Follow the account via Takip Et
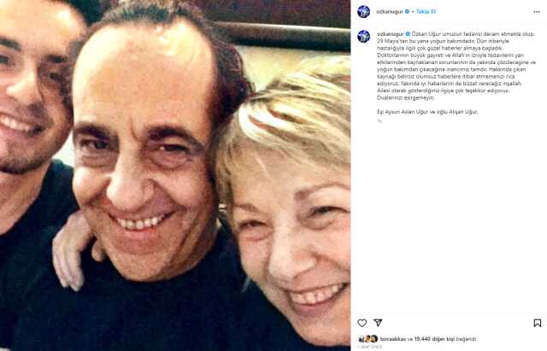Viewport: 547px width, 351px height. pyautogui.click(x=426, y=11)
